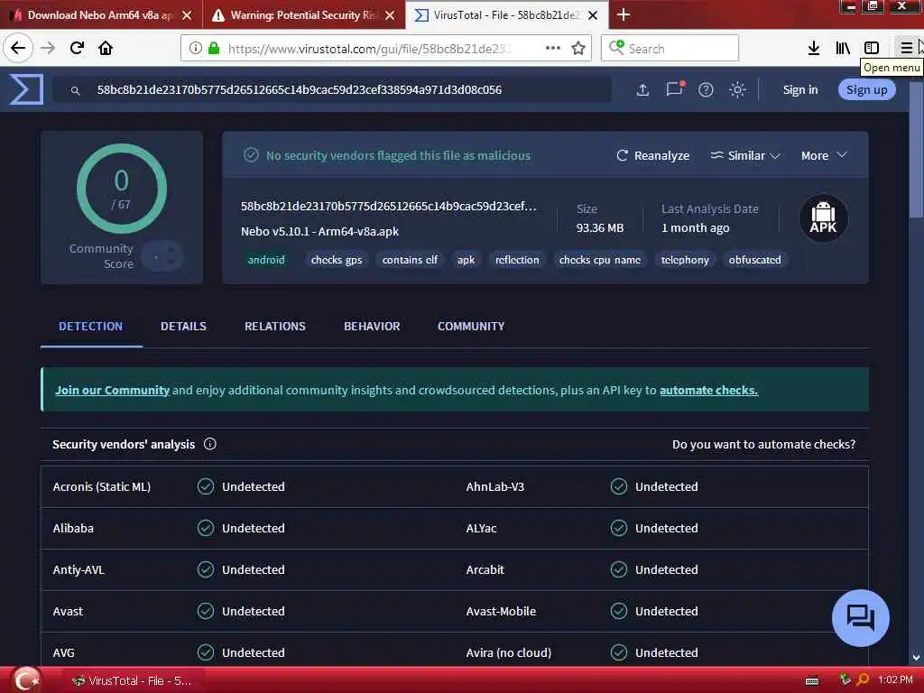Click the upload file icon
Viewport: 924px width, 693px height.
[642, 90]
